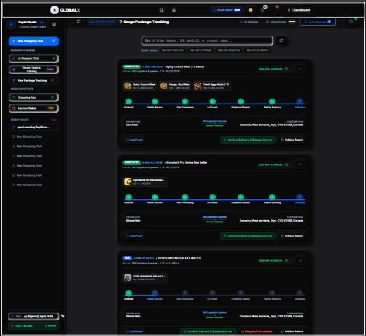The height and width of the screenshot is (336, 366).
Task: Open the 'good morning PayAI' recent chat
Action: point(33,127)
